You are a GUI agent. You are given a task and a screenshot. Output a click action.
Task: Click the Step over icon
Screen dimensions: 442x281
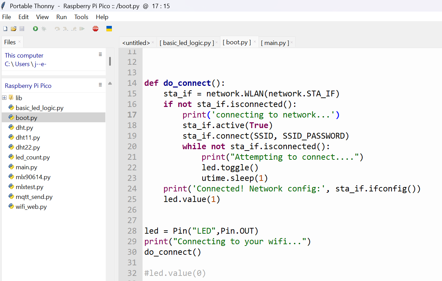tap(57, 29)
